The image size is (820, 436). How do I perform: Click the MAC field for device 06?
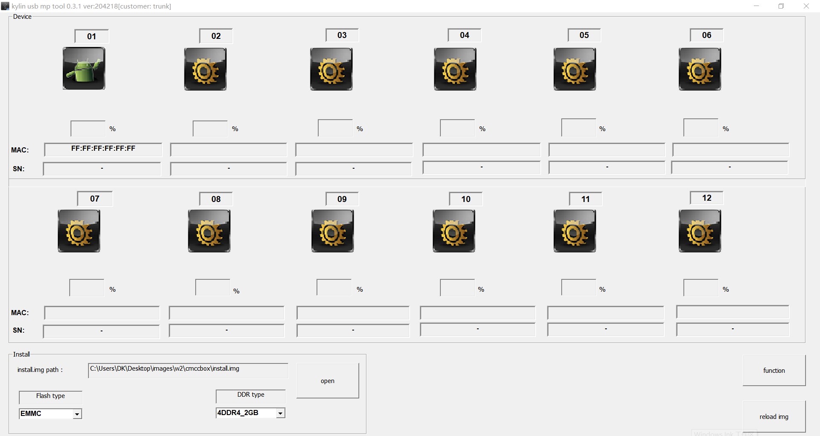730,150
